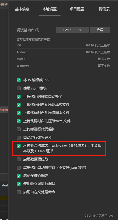
Task: Go to the 腾讯云 tab
Action: coord(104,9)
